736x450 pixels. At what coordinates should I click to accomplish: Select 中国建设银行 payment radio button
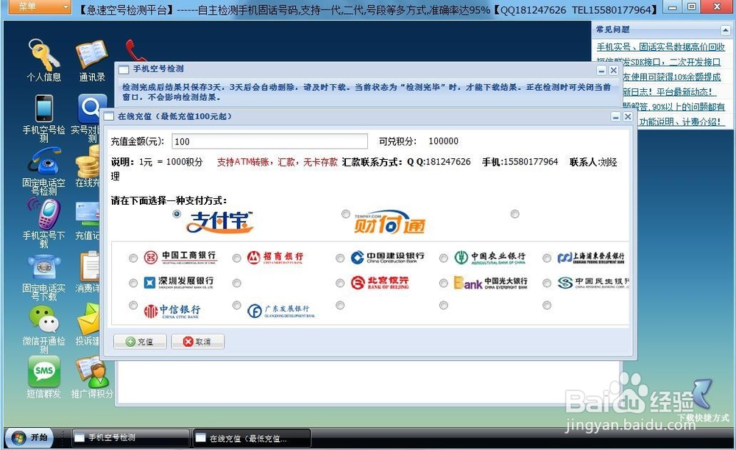(340, 258)
